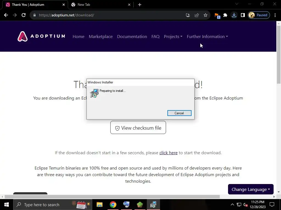Open the orange flag extension icon
Screen dimensions: 281x210
[217, 15]
